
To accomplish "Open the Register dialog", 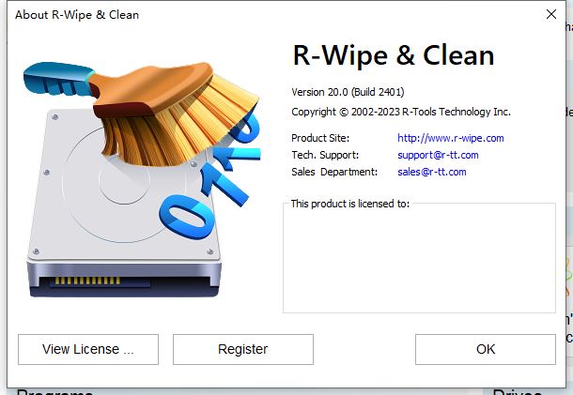I will point(243,349).
